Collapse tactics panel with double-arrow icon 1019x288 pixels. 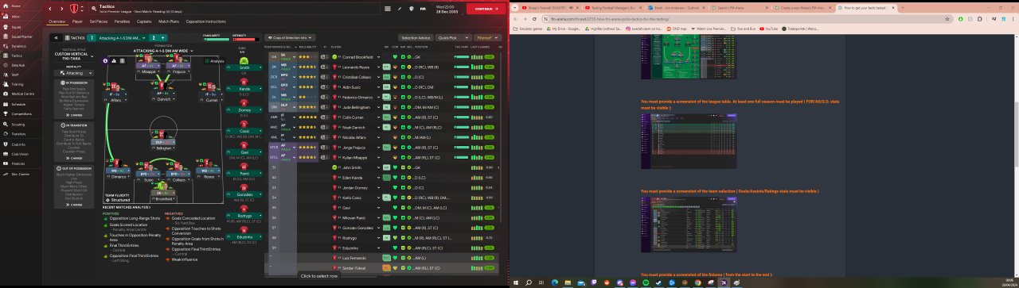[56, 37]
